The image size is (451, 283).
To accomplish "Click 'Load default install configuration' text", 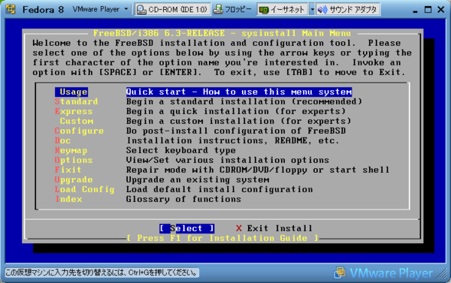I will [219, 189].
